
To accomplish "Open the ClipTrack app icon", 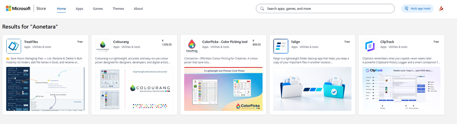I will tap(370, 46).
